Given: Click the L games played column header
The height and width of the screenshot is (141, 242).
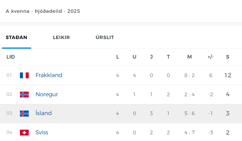Looking at the screenshot, I should [117, 57].
